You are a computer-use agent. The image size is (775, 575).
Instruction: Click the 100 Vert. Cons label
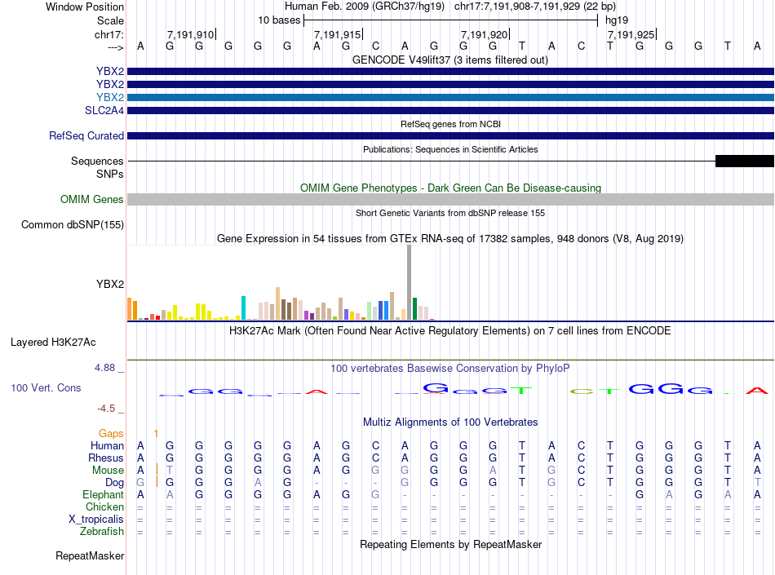point(46,387)
